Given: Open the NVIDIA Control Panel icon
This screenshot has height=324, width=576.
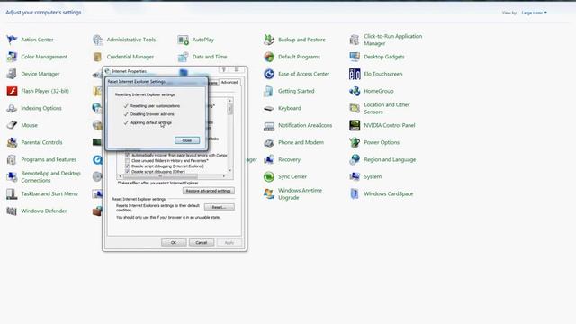Looking at the screenshot, I should click(x=355, y=125).
